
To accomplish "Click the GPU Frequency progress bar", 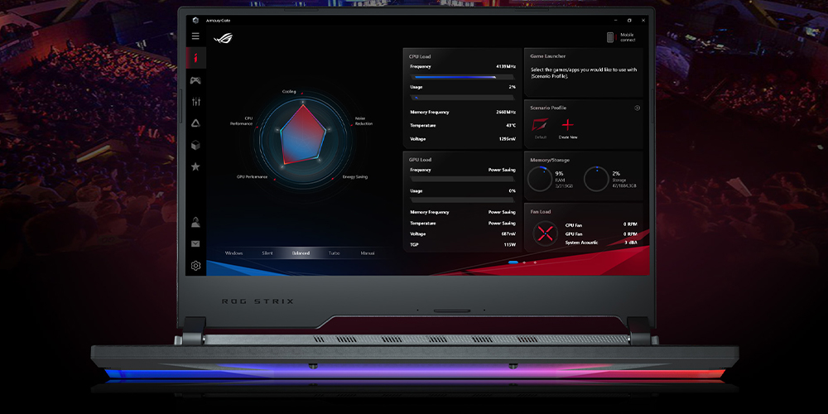I will (462, 180).
